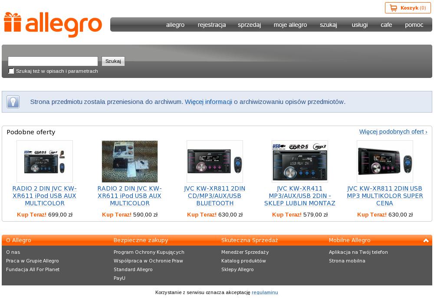The width and height of the screenshot is (434, 301).
Task: Open thumbnail of JVC KW-XR811 Bluetooth offer
Action: pos(215,161)
